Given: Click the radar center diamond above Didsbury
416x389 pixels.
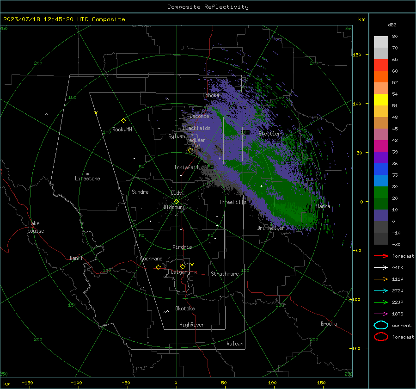Looking at the screenshot, I should point(176,201).
